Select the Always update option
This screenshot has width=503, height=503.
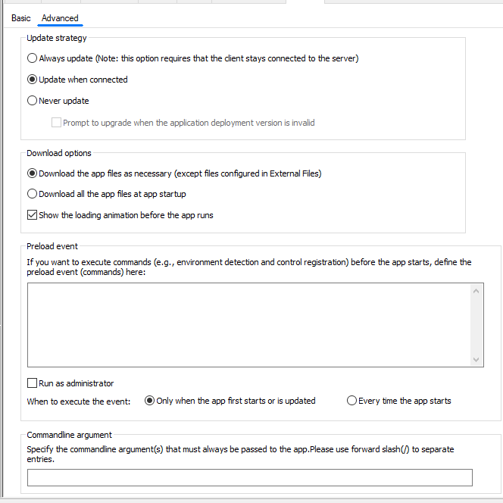(32, 58)
